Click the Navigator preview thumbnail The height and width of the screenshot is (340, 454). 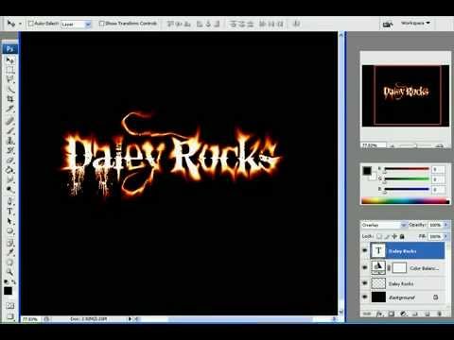click(406, 96)
